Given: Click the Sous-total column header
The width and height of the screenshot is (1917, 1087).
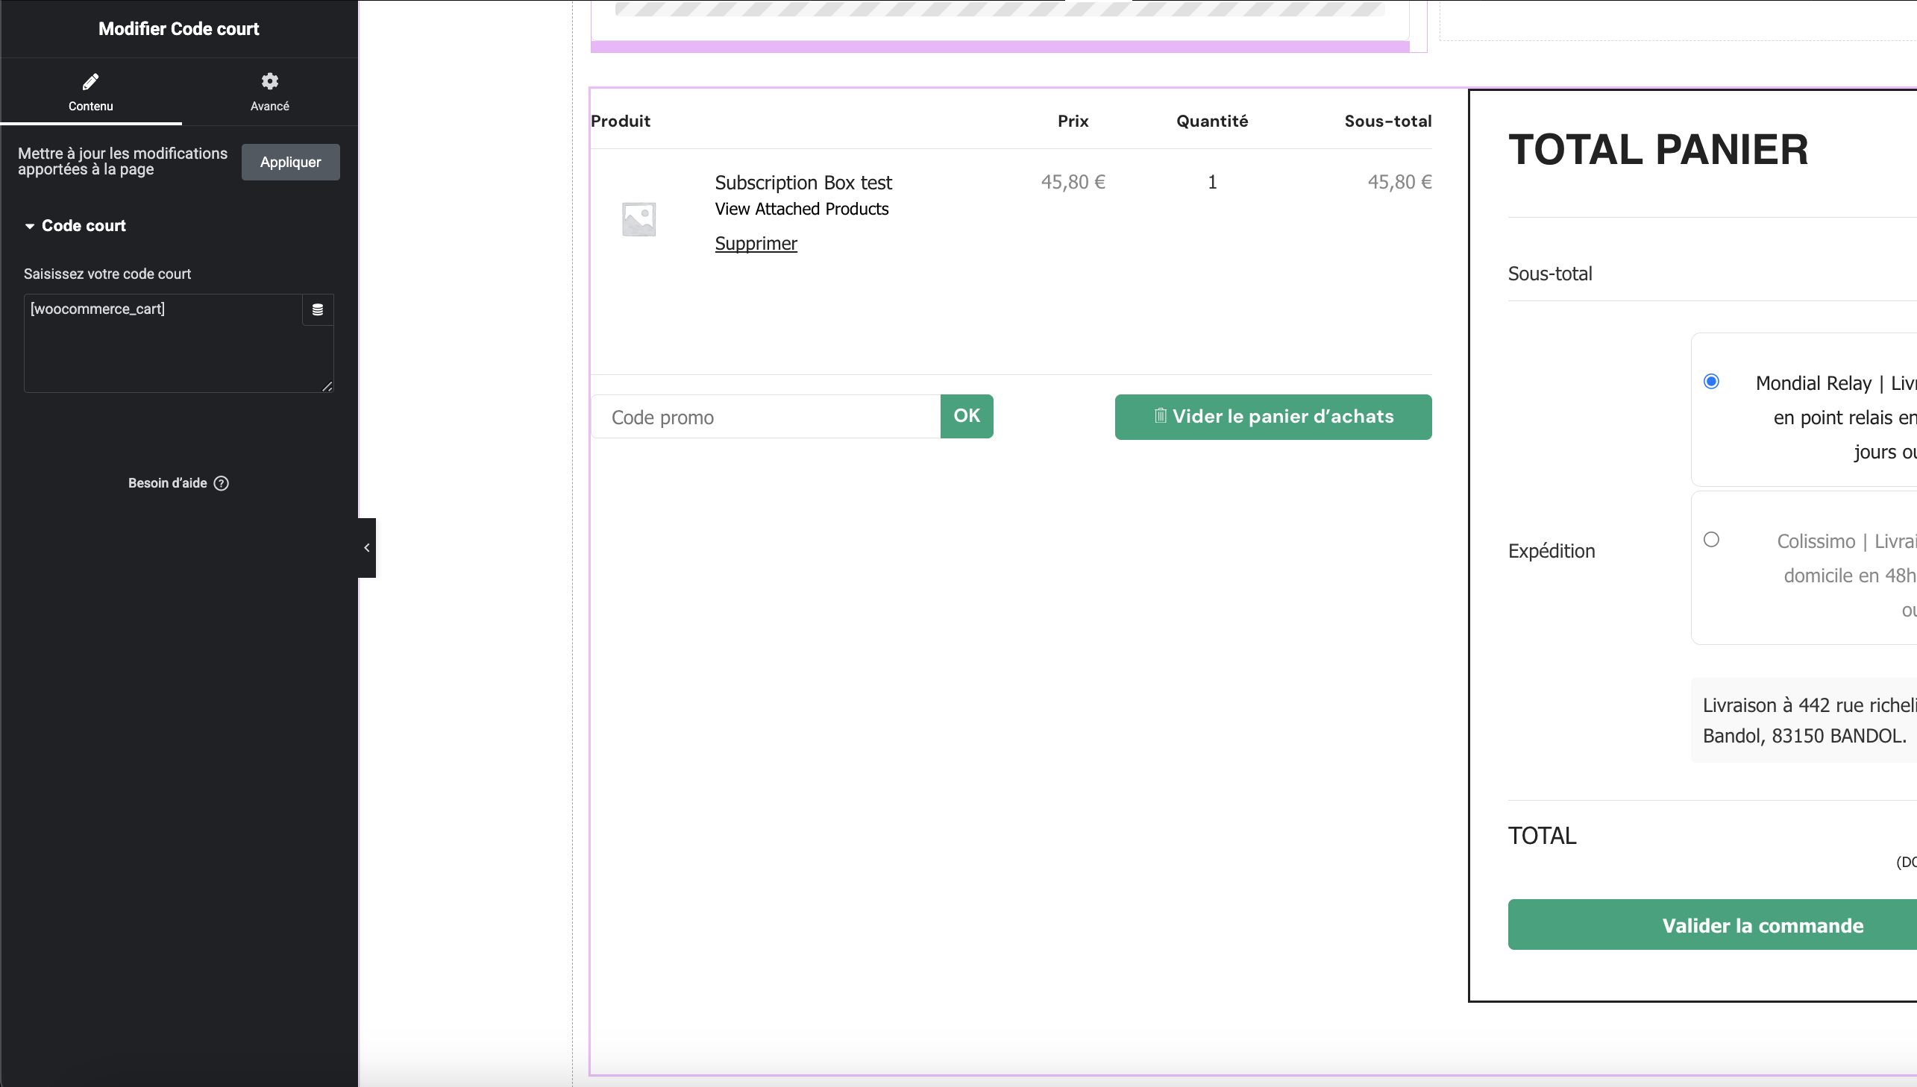Looking at the screenshot, I should pyautogui.click(x=1387, y=121).
